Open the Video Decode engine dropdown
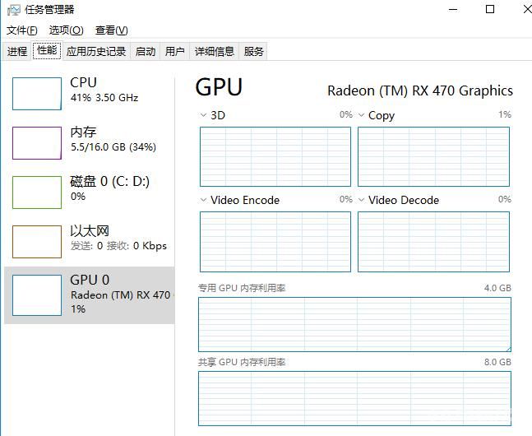Image resolution: width=532 pixels, height=436 pixels. pos(361,200)
